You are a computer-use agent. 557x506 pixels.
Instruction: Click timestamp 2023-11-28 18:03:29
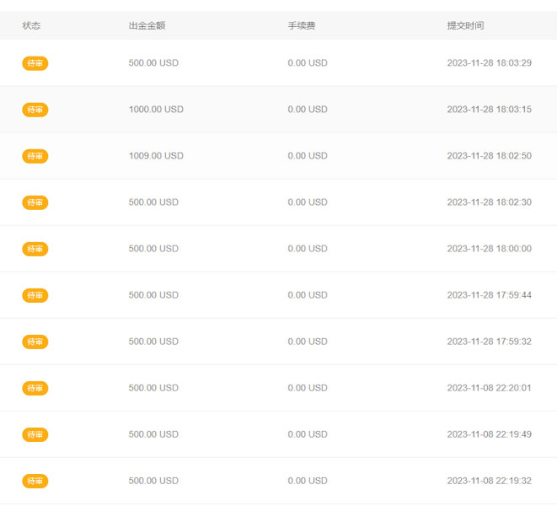(x=489, y=63)
